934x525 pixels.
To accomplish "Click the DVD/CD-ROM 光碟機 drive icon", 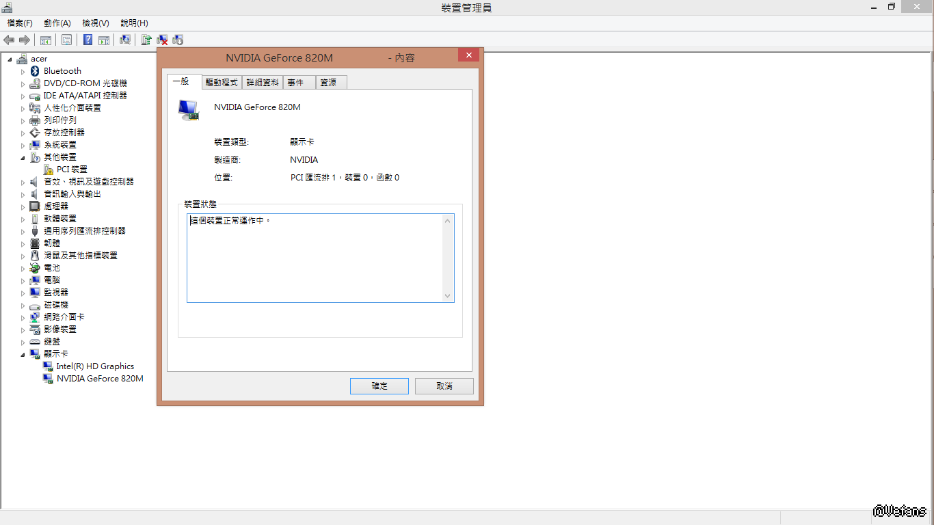I will pyautogui.click(x=35, y=83).
